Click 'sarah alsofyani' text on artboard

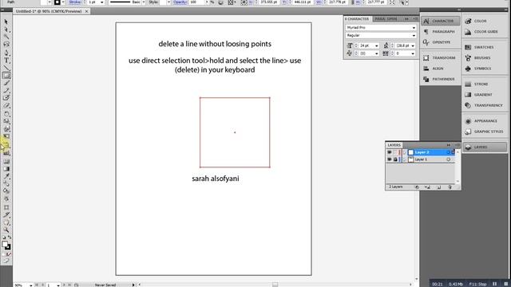coord(216,179)
